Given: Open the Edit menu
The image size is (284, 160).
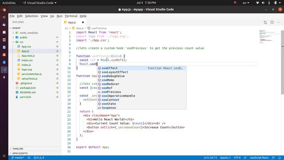Looking at the screenshot, I should pyautogui.click(x=20, y=16).
